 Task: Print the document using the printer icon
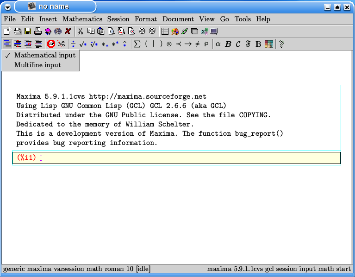pos(38,31)
